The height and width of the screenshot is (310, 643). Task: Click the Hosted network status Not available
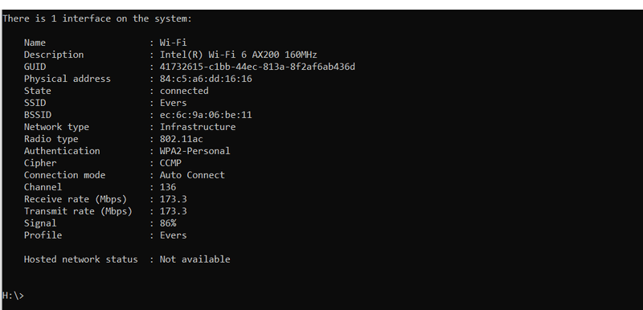(195, 259)
